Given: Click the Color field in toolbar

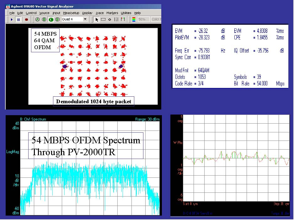Looking at the screenshot, I should (x=156, y=19).
